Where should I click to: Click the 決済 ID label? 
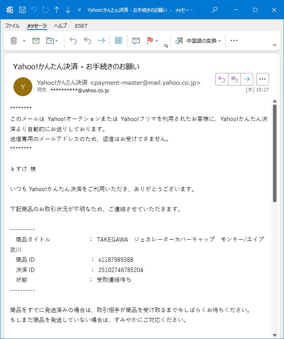pos(25,270)
